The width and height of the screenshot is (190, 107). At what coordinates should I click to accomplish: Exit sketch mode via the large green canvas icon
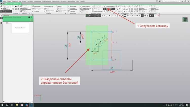coord(185,20)
